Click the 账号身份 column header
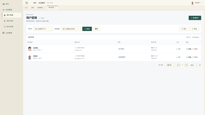The height and width of the screenshot is (115, 205). 30,42
